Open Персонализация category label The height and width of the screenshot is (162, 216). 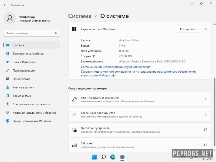[x=24, y=70]
